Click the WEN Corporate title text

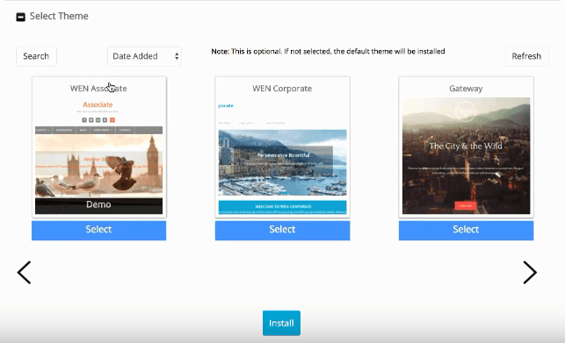tap(282, 89)
